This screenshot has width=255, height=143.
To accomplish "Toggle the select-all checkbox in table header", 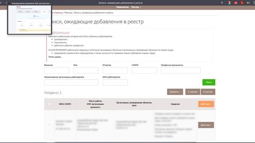I will pos(49,104).
